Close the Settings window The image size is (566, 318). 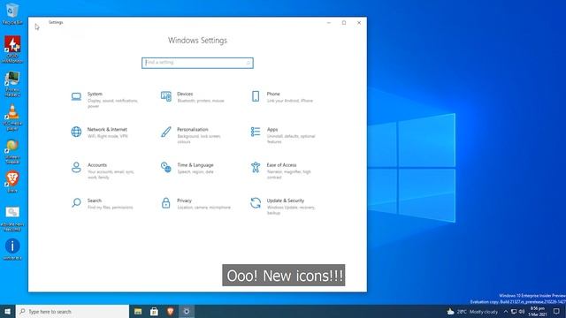[359, 23]
